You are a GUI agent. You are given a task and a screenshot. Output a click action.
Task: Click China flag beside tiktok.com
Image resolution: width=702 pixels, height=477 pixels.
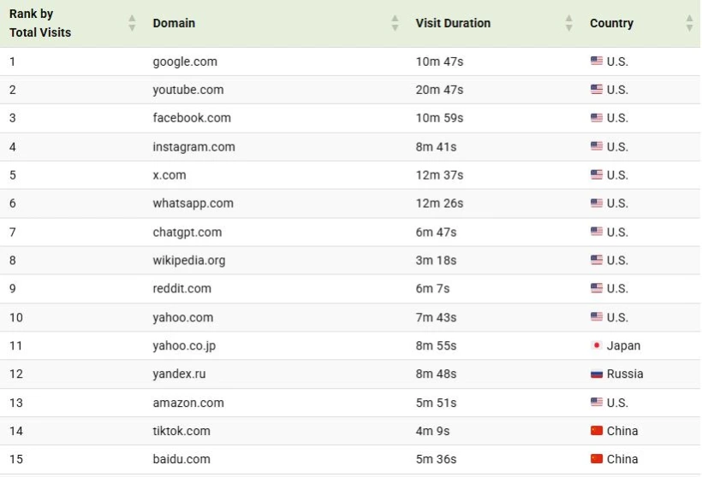point(597,431)
